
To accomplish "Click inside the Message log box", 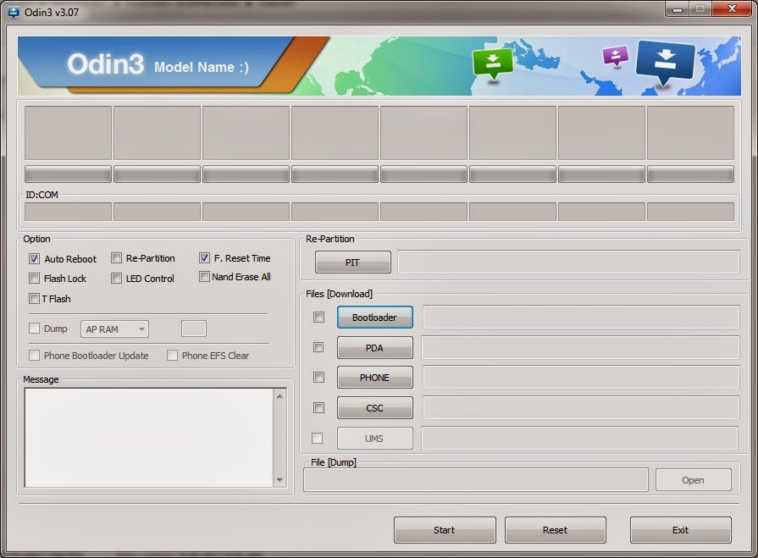I will (149, 438).
